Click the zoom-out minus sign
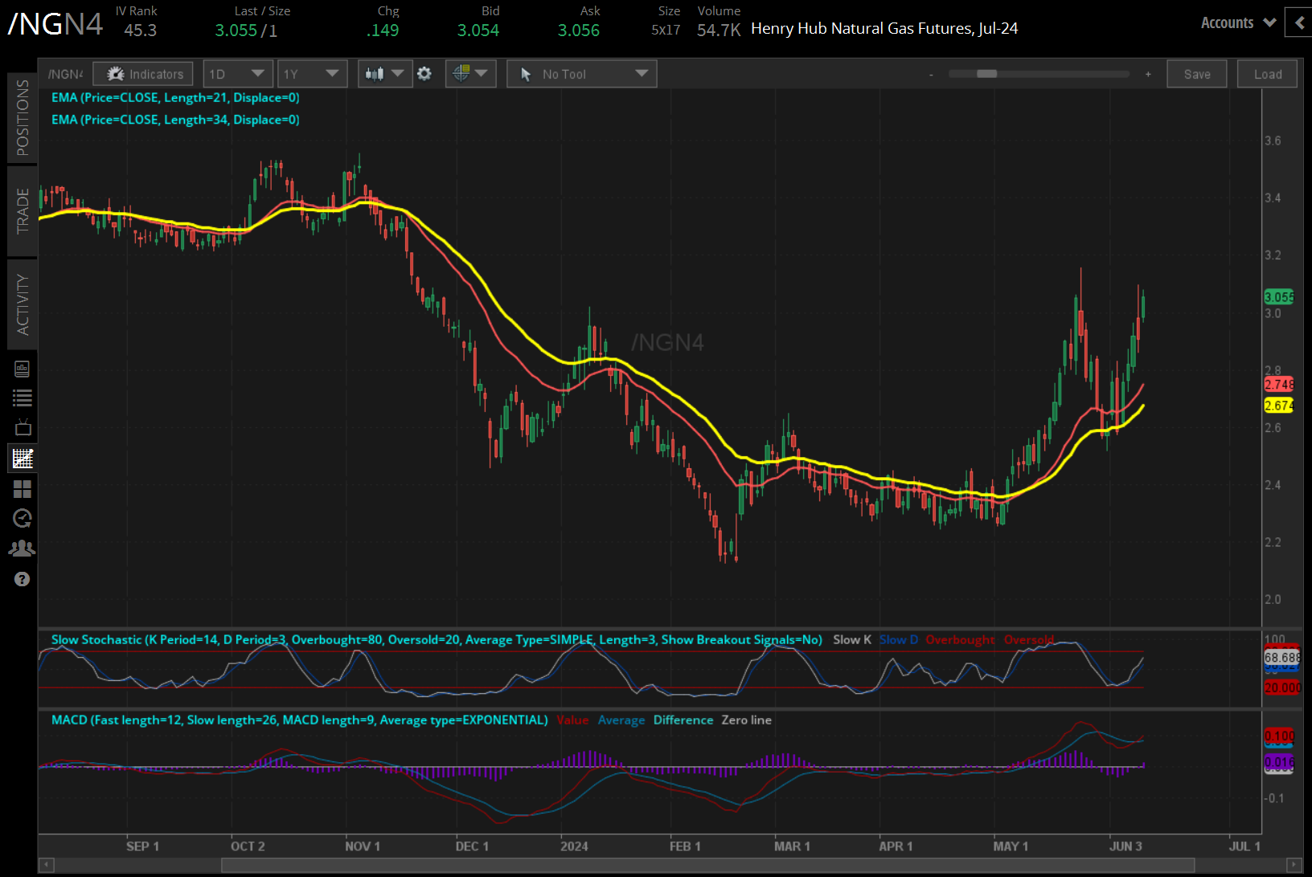 931,74
